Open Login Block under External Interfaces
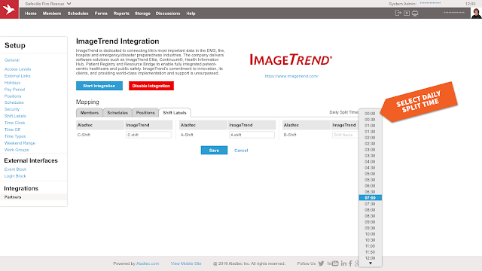The width and height of the screenshot is (482, 271). [15, 176]
